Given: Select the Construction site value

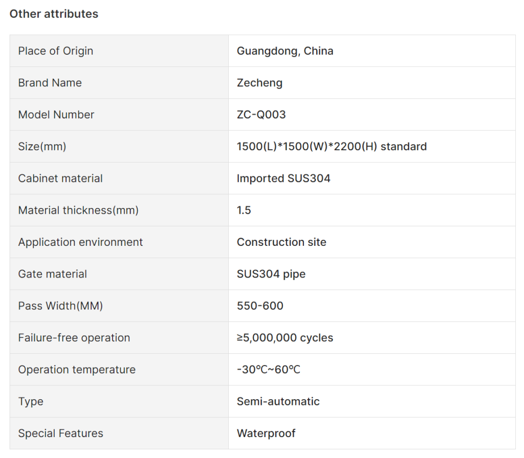Looking at the screenshot, I should [x=281, y=242].
